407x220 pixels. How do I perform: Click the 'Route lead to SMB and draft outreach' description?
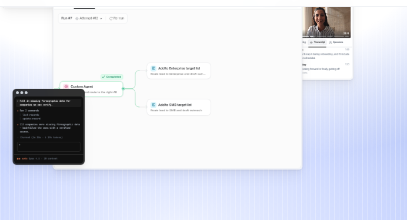point(176,111)
